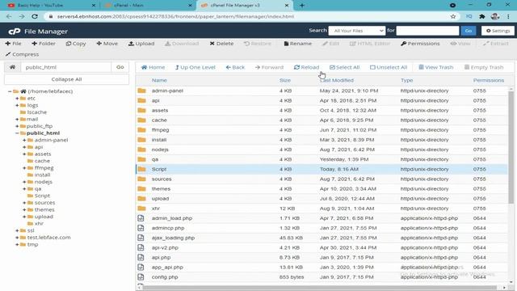Expand admin-panel node in tree
The height and width of the screenshot is (291, 517).
24,140
